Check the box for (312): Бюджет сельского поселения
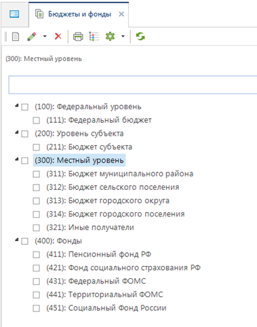 (x=36, y=187)
